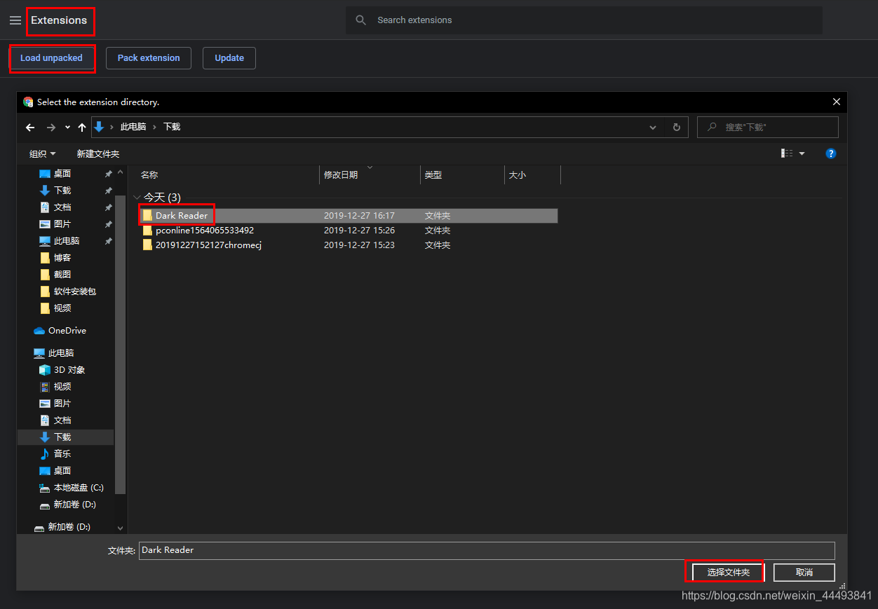
Task: Open pinned 下载 in quick access
Action: [x=62, y=191]
